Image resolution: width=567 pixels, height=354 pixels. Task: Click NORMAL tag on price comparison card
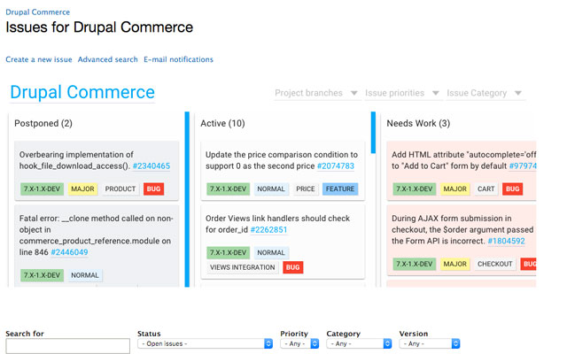point(271,189)
